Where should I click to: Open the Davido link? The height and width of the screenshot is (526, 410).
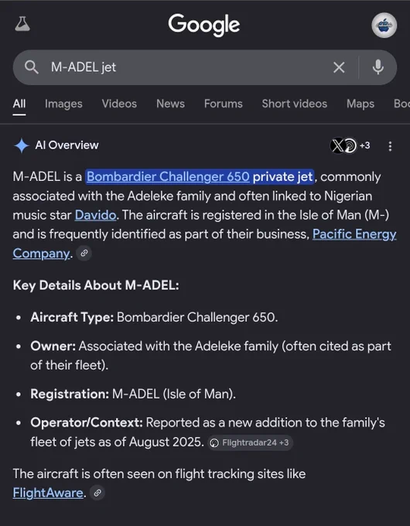95,215
